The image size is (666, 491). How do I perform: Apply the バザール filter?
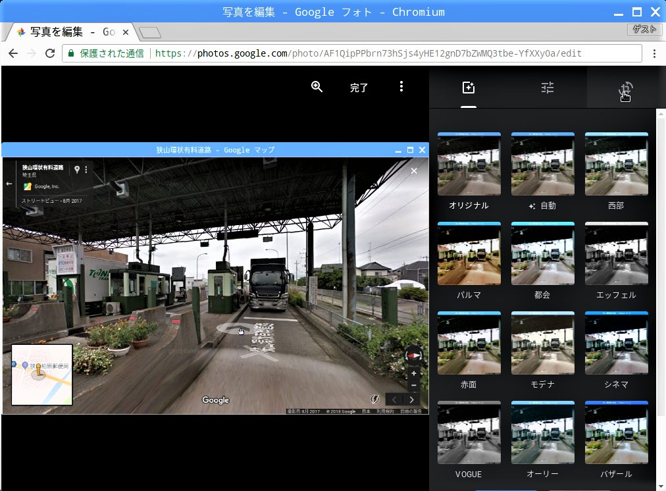(x=616, y=432)
